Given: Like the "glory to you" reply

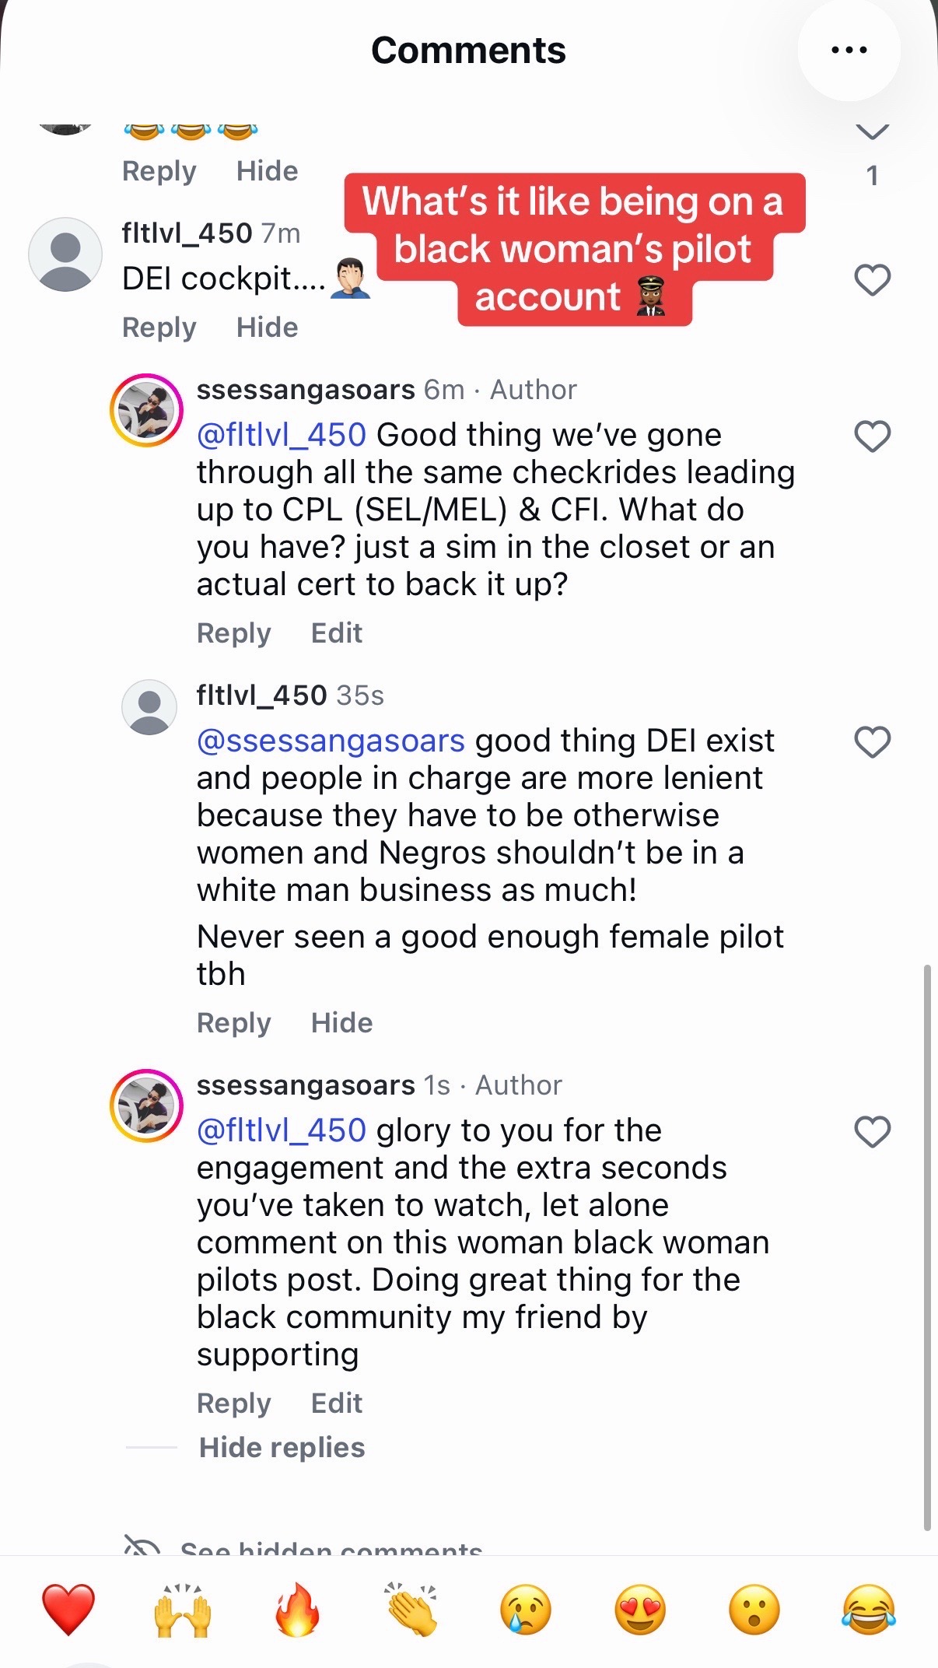Looking at the screenshot, I should point(872,1132).
